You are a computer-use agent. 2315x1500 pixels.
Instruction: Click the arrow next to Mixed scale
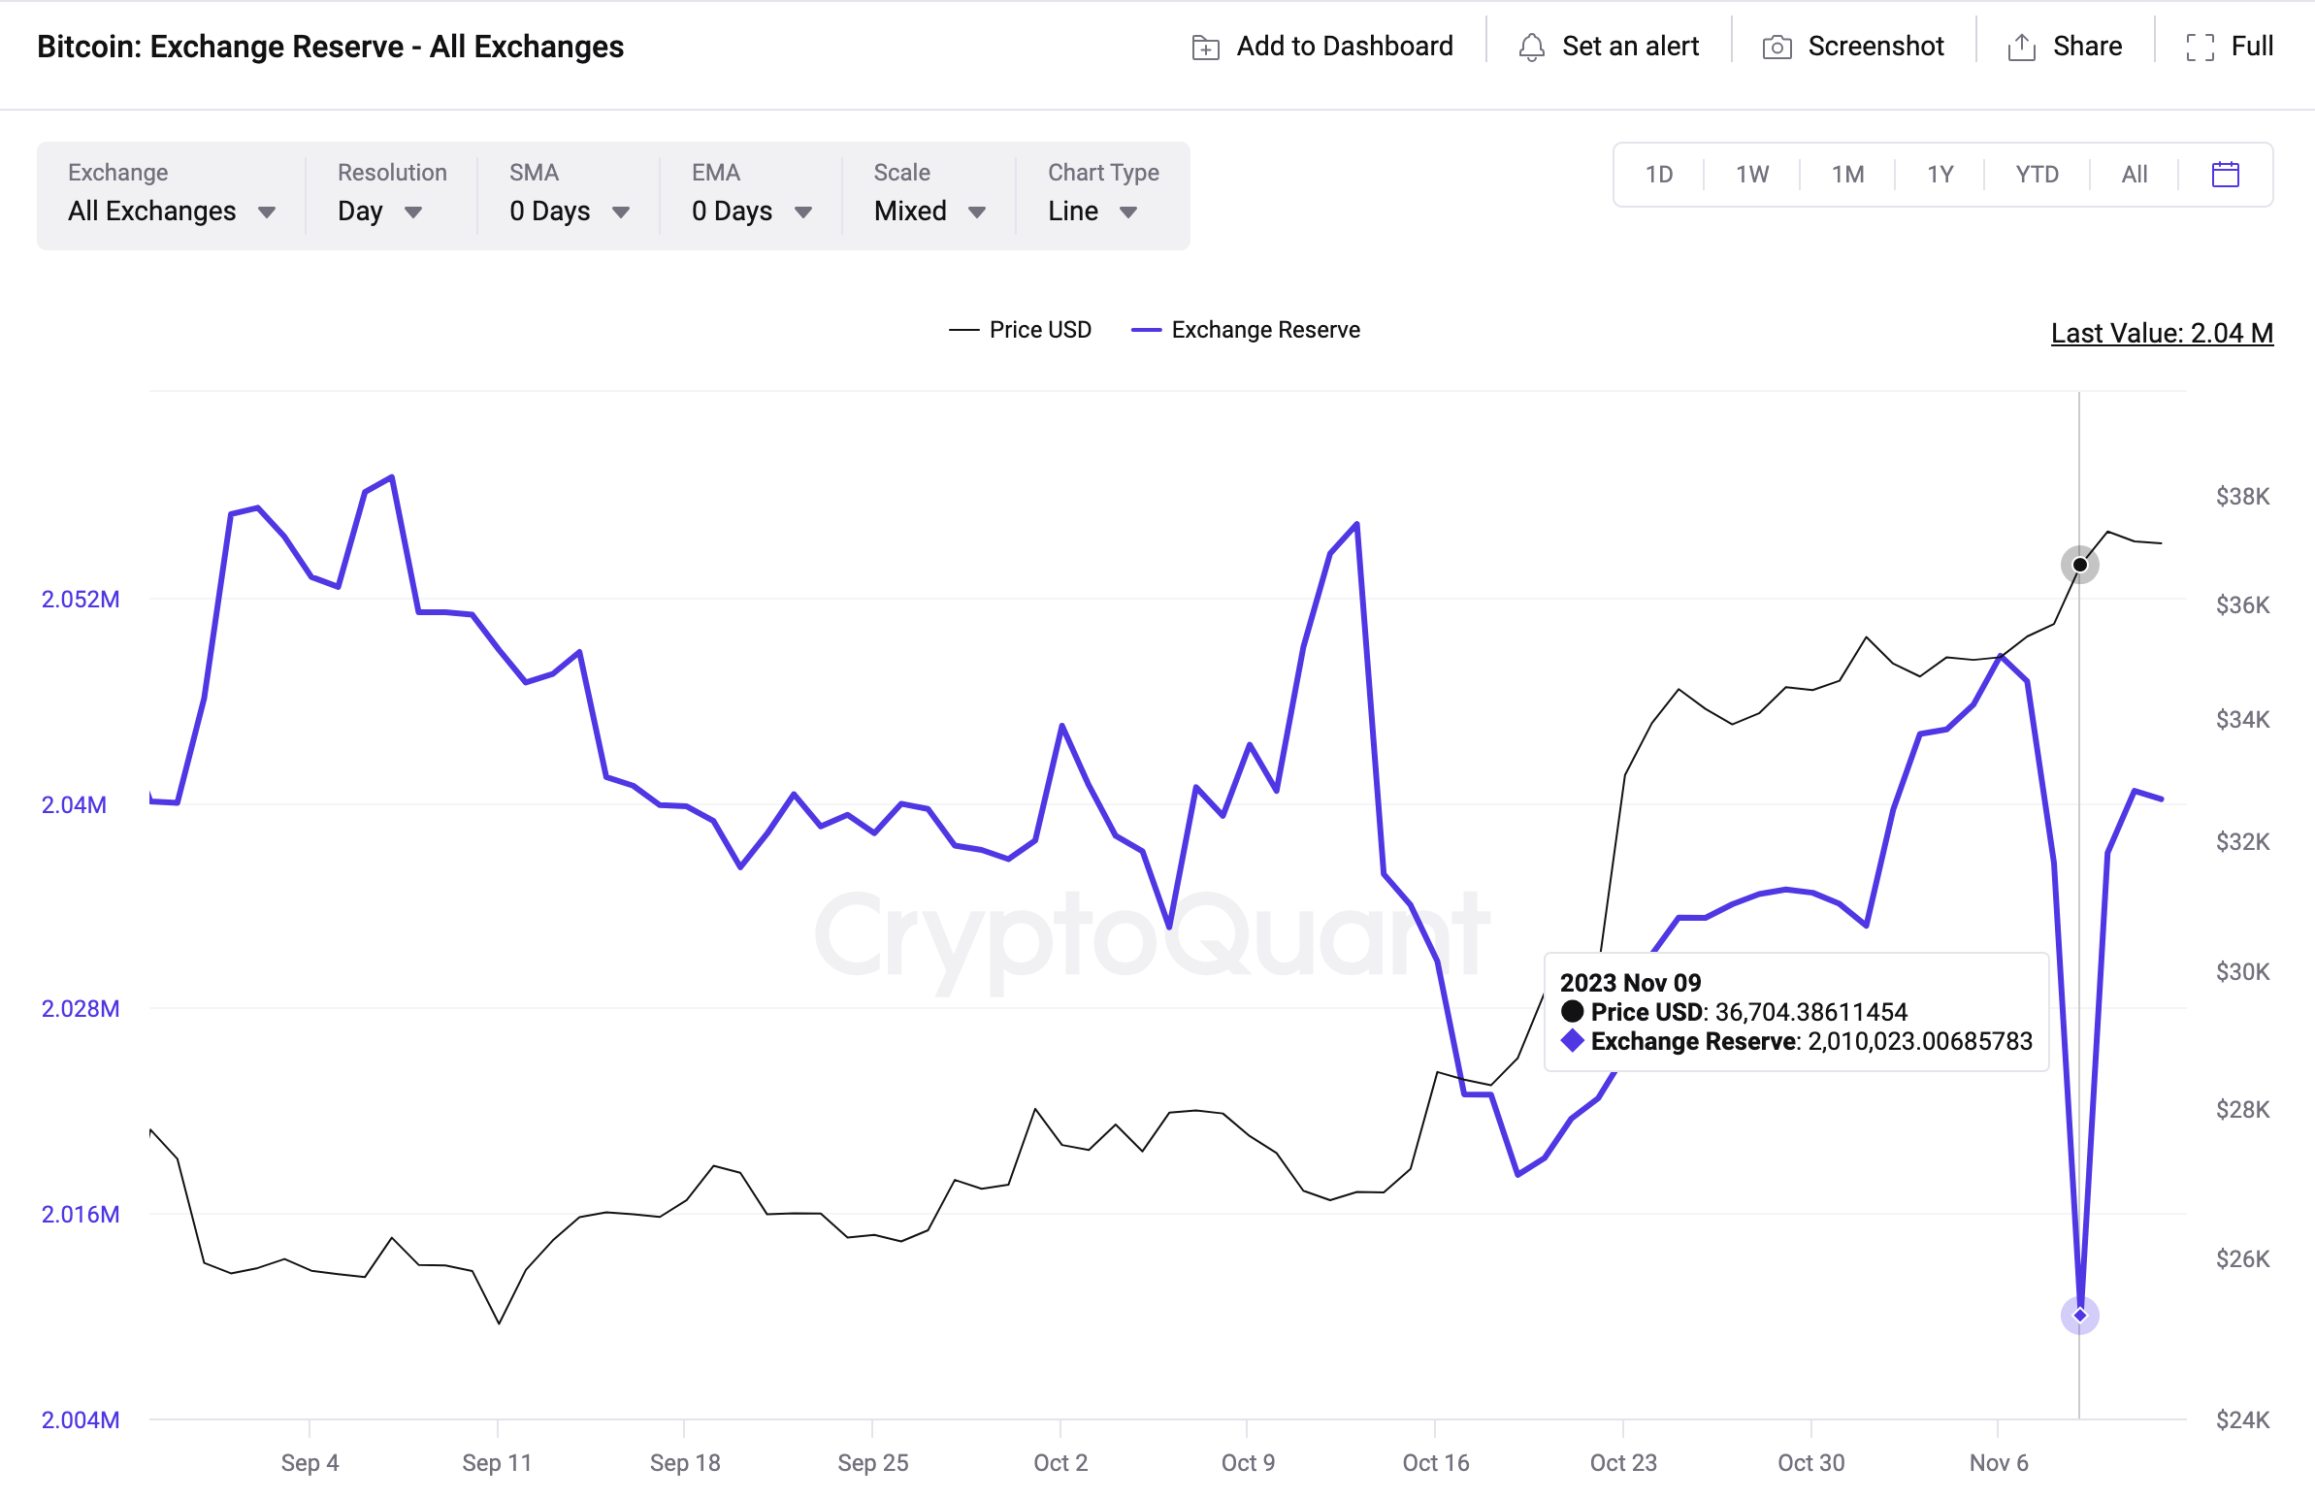click(x=978, y=212)
